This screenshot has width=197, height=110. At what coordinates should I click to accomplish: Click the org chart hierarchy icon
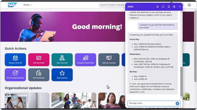coord(62,58)
